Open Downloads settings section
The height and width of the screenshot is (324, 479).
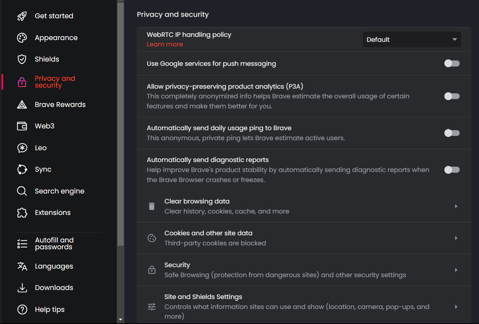54,288
